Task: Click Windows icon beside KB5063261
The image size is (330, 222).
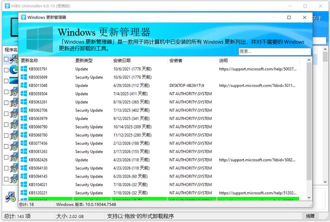Action: coord(24,102)
